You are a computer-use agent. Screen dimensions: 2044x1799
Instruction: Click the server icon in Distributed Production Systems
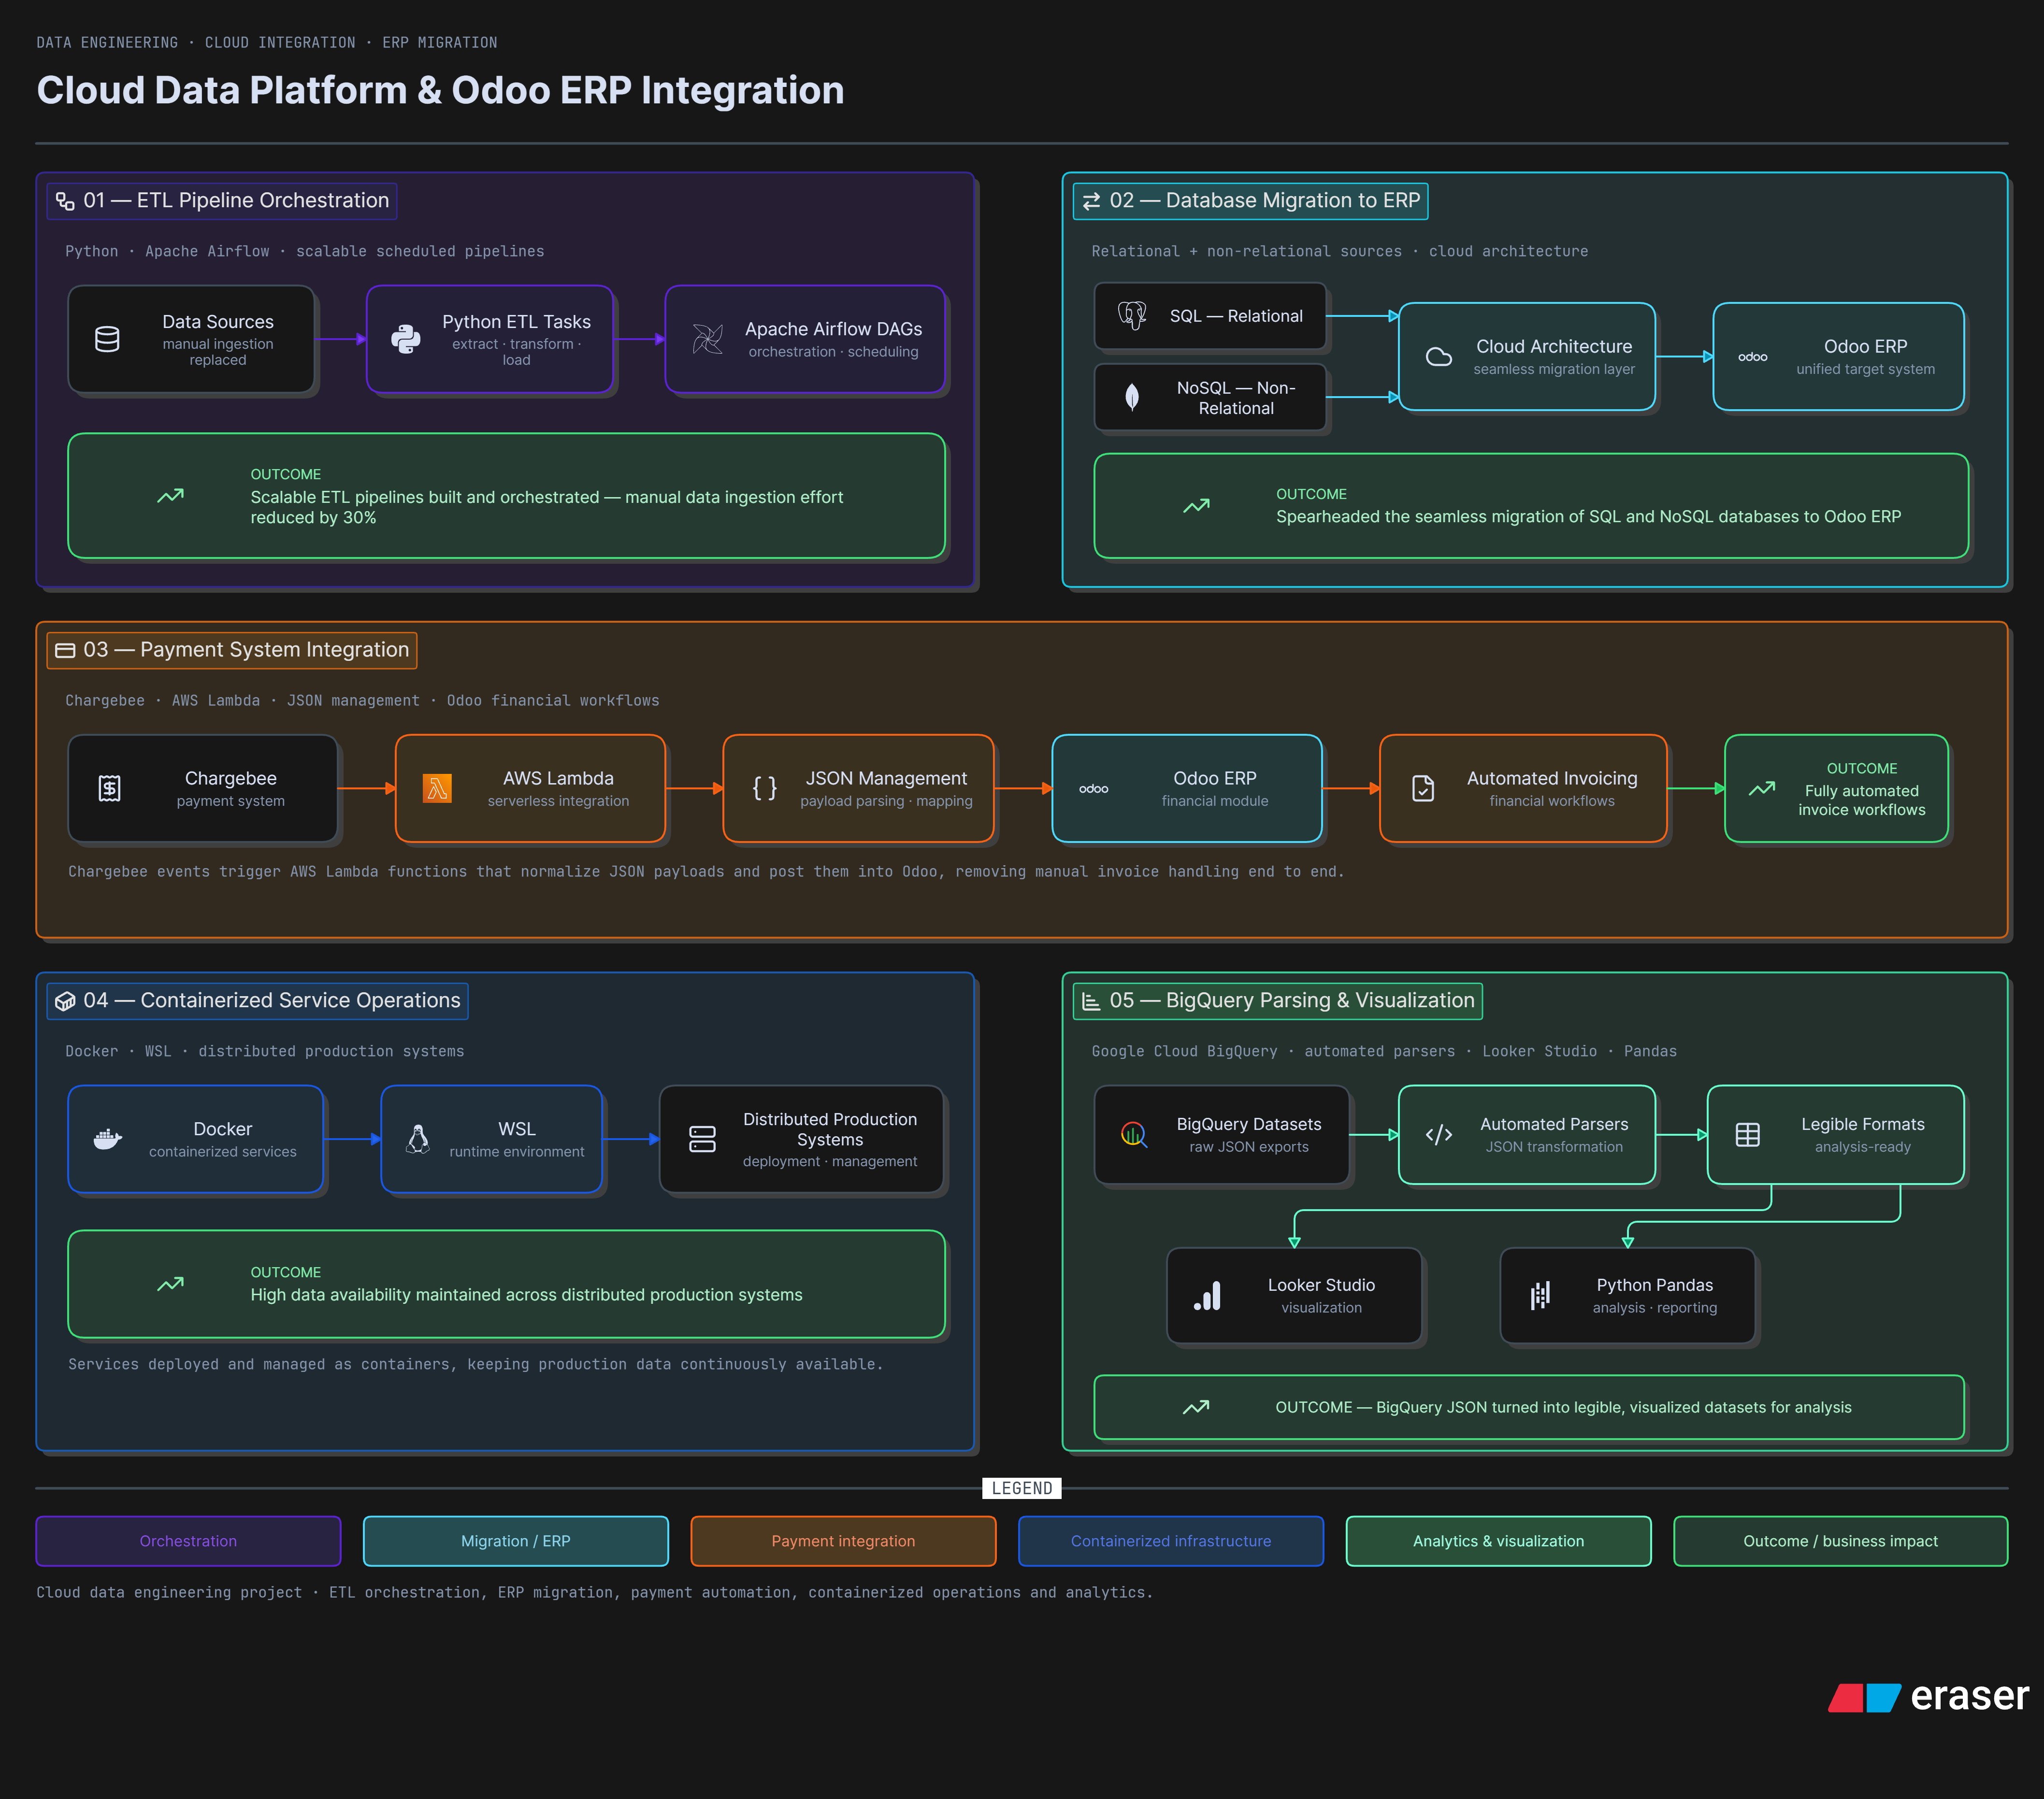[703, 1139]
